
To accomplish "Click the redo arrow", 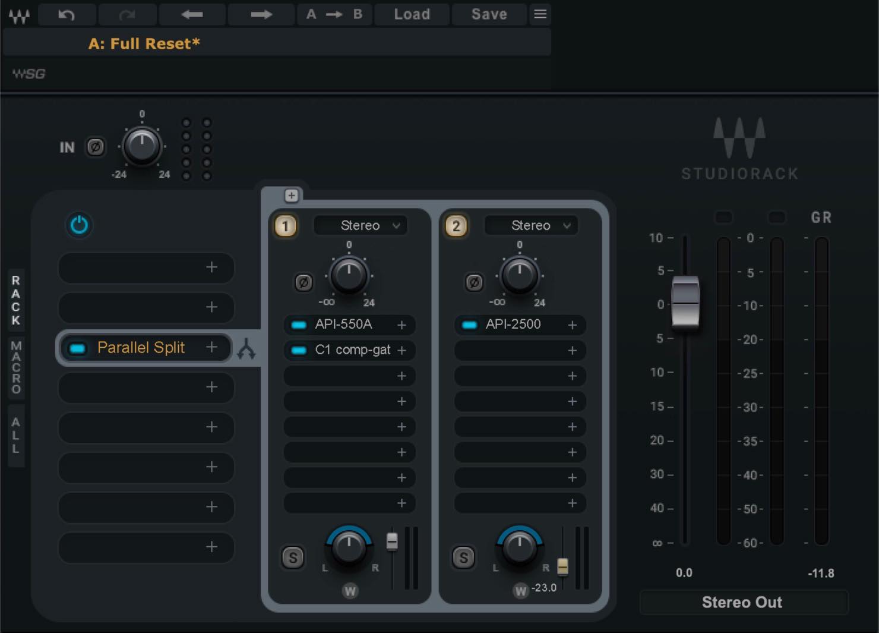I will [127, 14].
